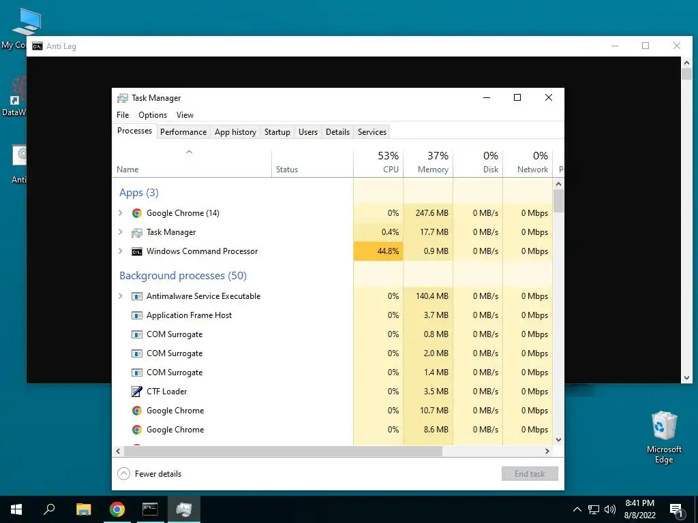Click the process list scroll down arrow
This screenshot has width=698, height=523.
coord(559,440)
